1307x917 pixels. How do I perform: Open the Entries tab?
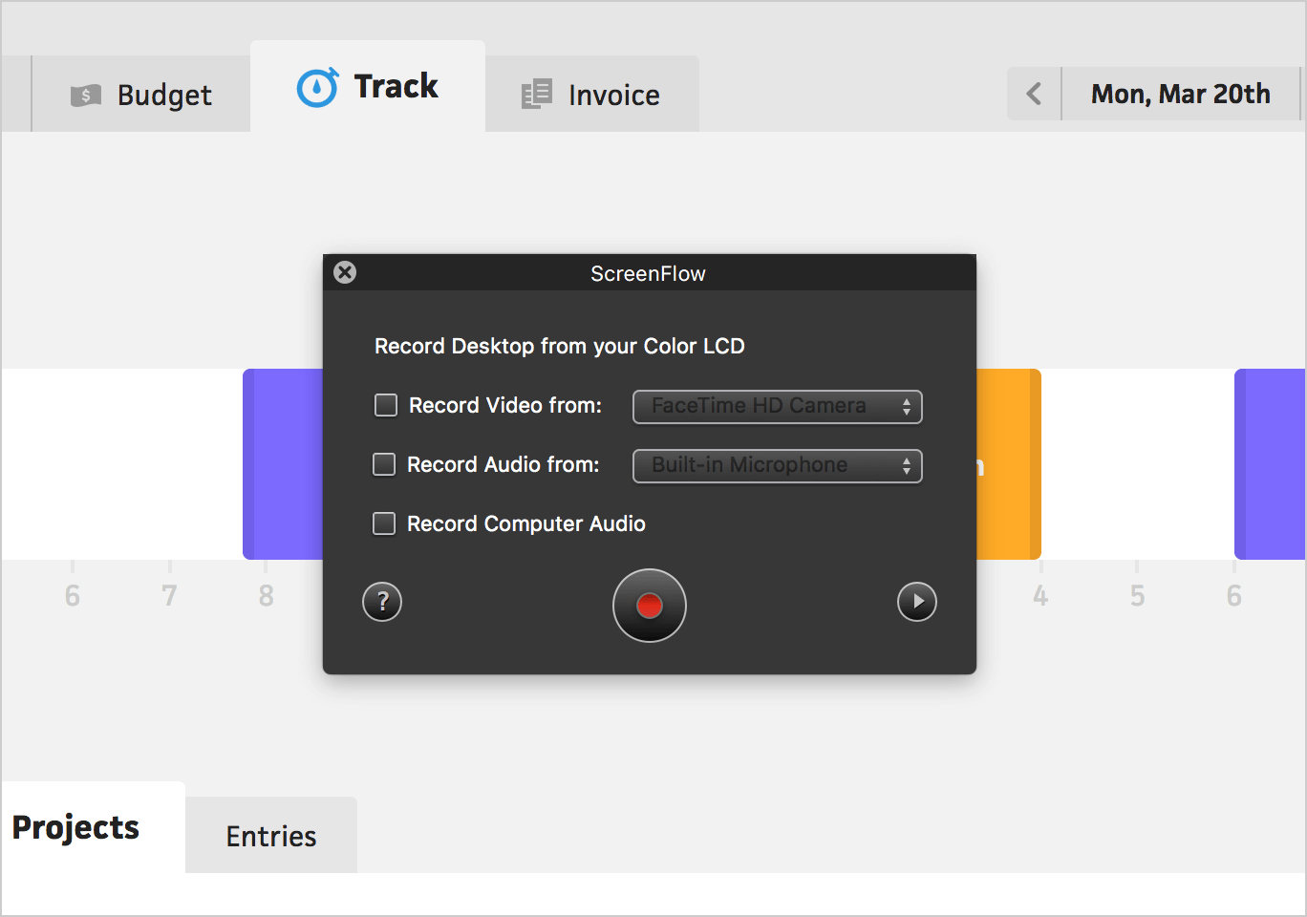click(x=271, y=836)
